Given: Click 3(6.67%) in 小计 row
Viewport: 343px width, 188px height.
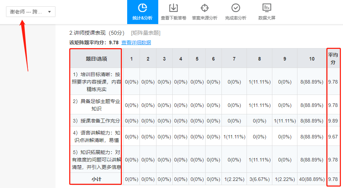Looking at the screenshot, I should [259, 179].
